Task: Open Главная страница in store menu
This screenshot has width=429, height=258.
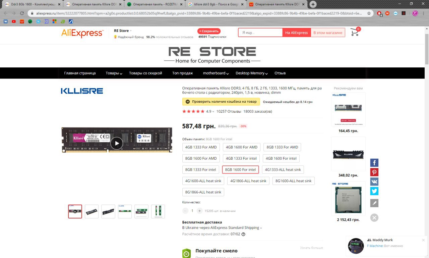Action: coord(80,73)
